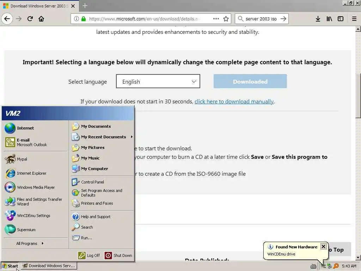The image size is (361, 271).
Task: Open E-mail Microsoft Outlook in Start menu
Action: (x=36, y=142)
